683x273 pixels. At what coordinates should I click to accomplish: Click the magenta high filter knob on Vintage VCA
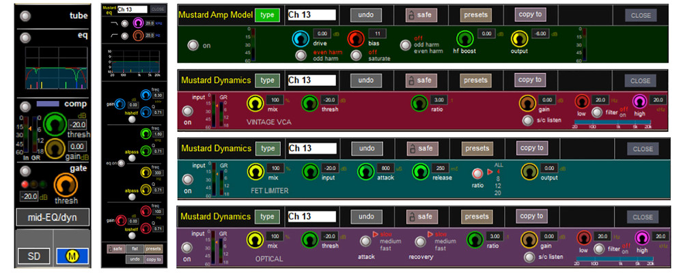click(x=639, y=102)
